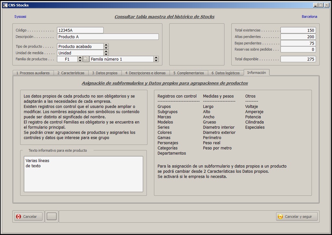Click the 'Peso por metro' entry
This screenshot has width=332, height=235.
[x=217, y=148]
